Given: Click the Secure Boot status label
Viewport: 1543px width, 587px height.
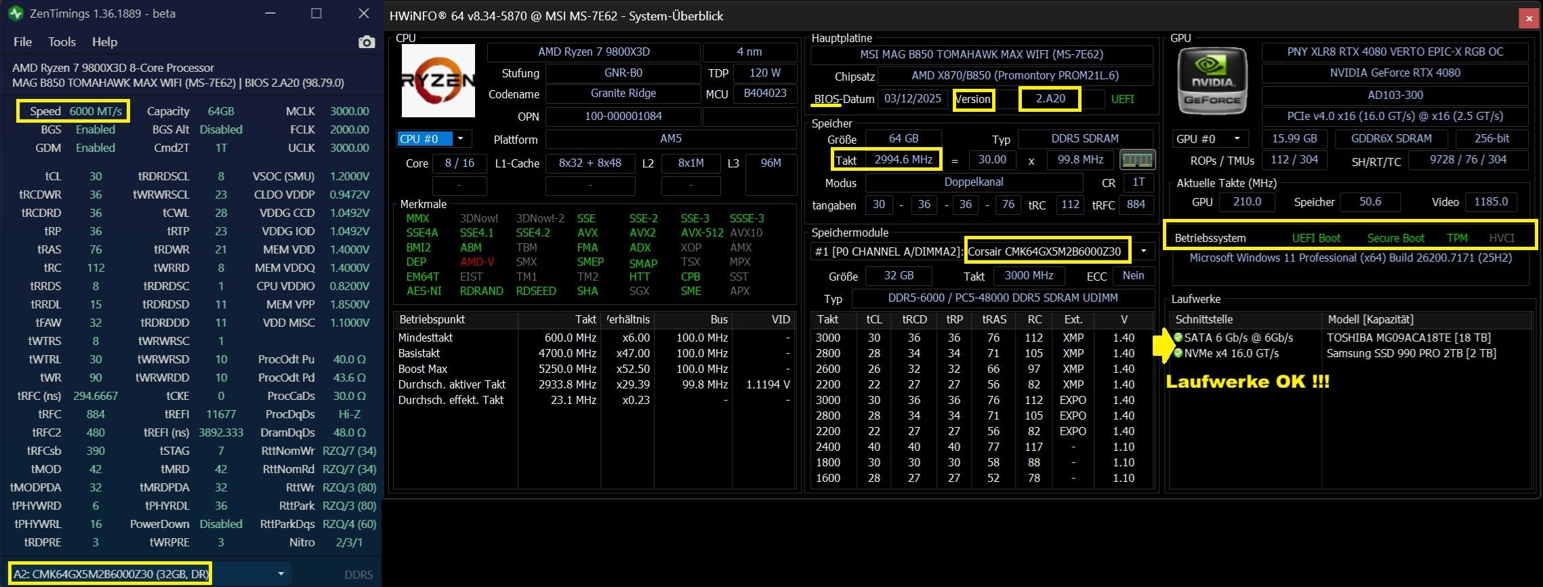Looking at the screenshot, I should tap(1395, 239).
